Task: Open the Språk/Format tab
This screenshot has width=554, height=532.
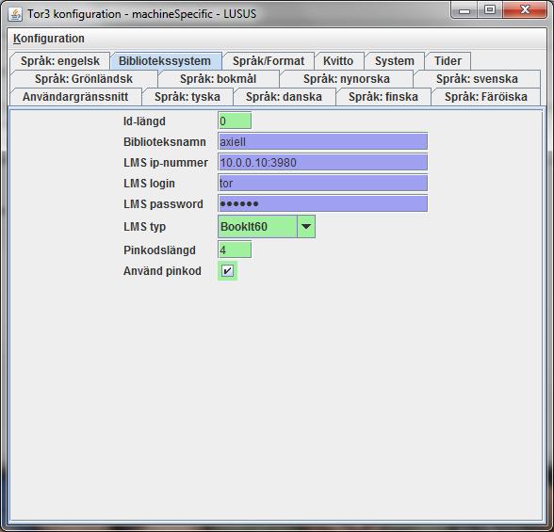Action: [269, 60]
